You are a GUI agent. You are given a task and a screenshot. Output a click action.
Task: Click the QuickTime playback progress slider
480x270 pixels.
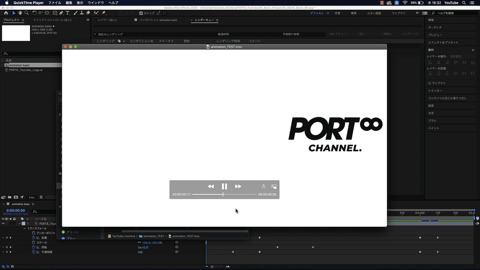(x=224, y=194)
